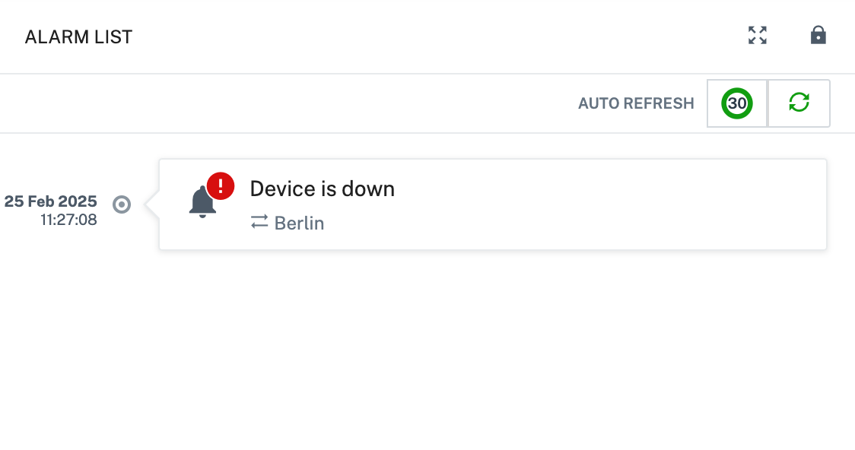Click the 25 Feb 2025 date label

[x=51, y=201]
